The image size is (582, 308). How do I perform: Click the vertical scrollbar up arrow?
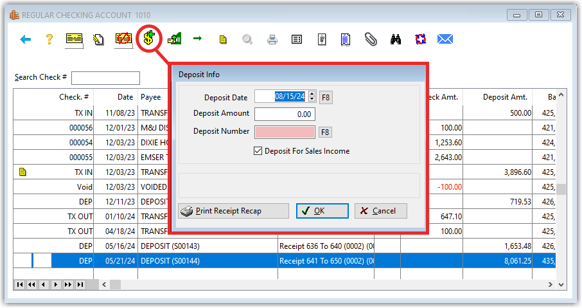[561, 95]
